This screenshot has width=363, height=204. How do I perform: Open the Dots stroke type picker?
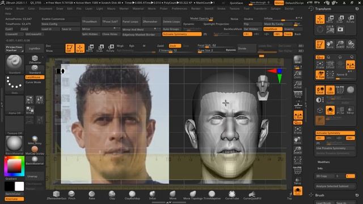click(14, 84)
